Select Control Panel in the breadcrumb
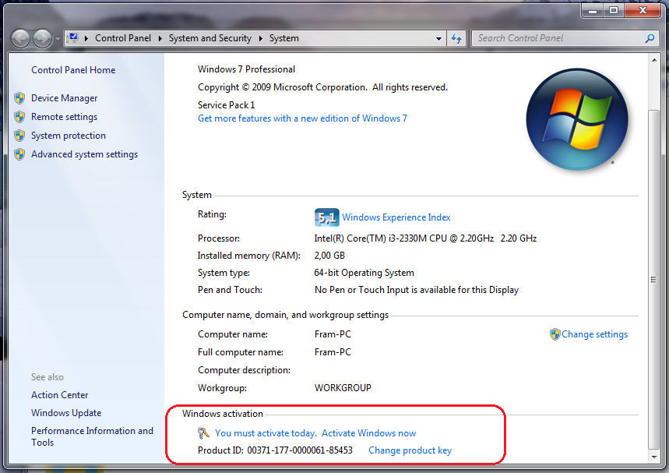This screenshot has width=669, height=473. pyautogui.click(x=123, y=38)
